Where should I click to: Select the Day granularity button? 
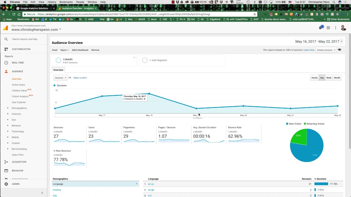click(x=322, y=78)
